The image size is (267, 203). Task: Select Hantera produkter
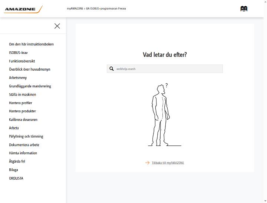tap(23, 111)
